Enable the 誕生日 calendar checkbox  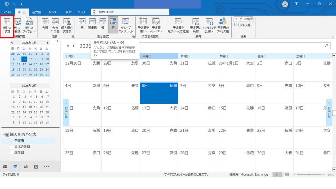[12, 152]
